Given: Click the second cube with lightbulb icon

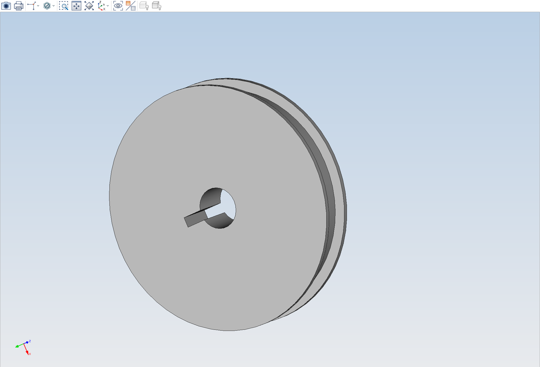Looking at the screenshot, I should (x=157, y=6).
